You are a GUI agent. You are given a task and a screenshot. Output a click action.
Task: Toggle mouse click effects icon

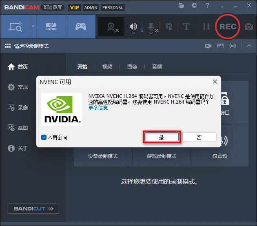(x=169, y=27)
